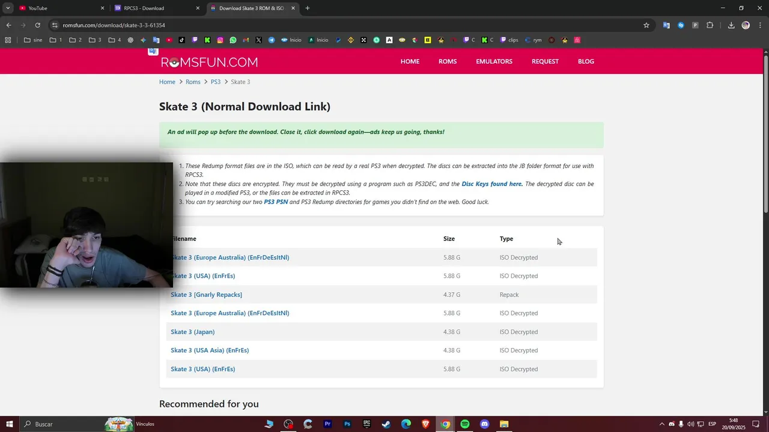The image size is (769, 432).
Task: Open the Telegram bookmark icon
Action: (x=272, y=40)
